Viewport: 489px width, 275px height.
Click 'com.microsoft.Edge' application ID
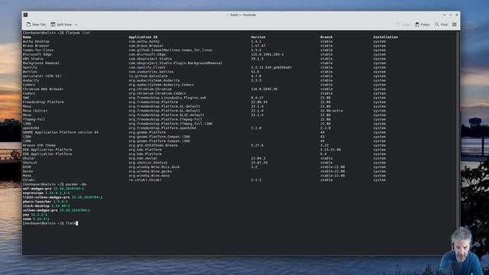[x=147, y=54]
